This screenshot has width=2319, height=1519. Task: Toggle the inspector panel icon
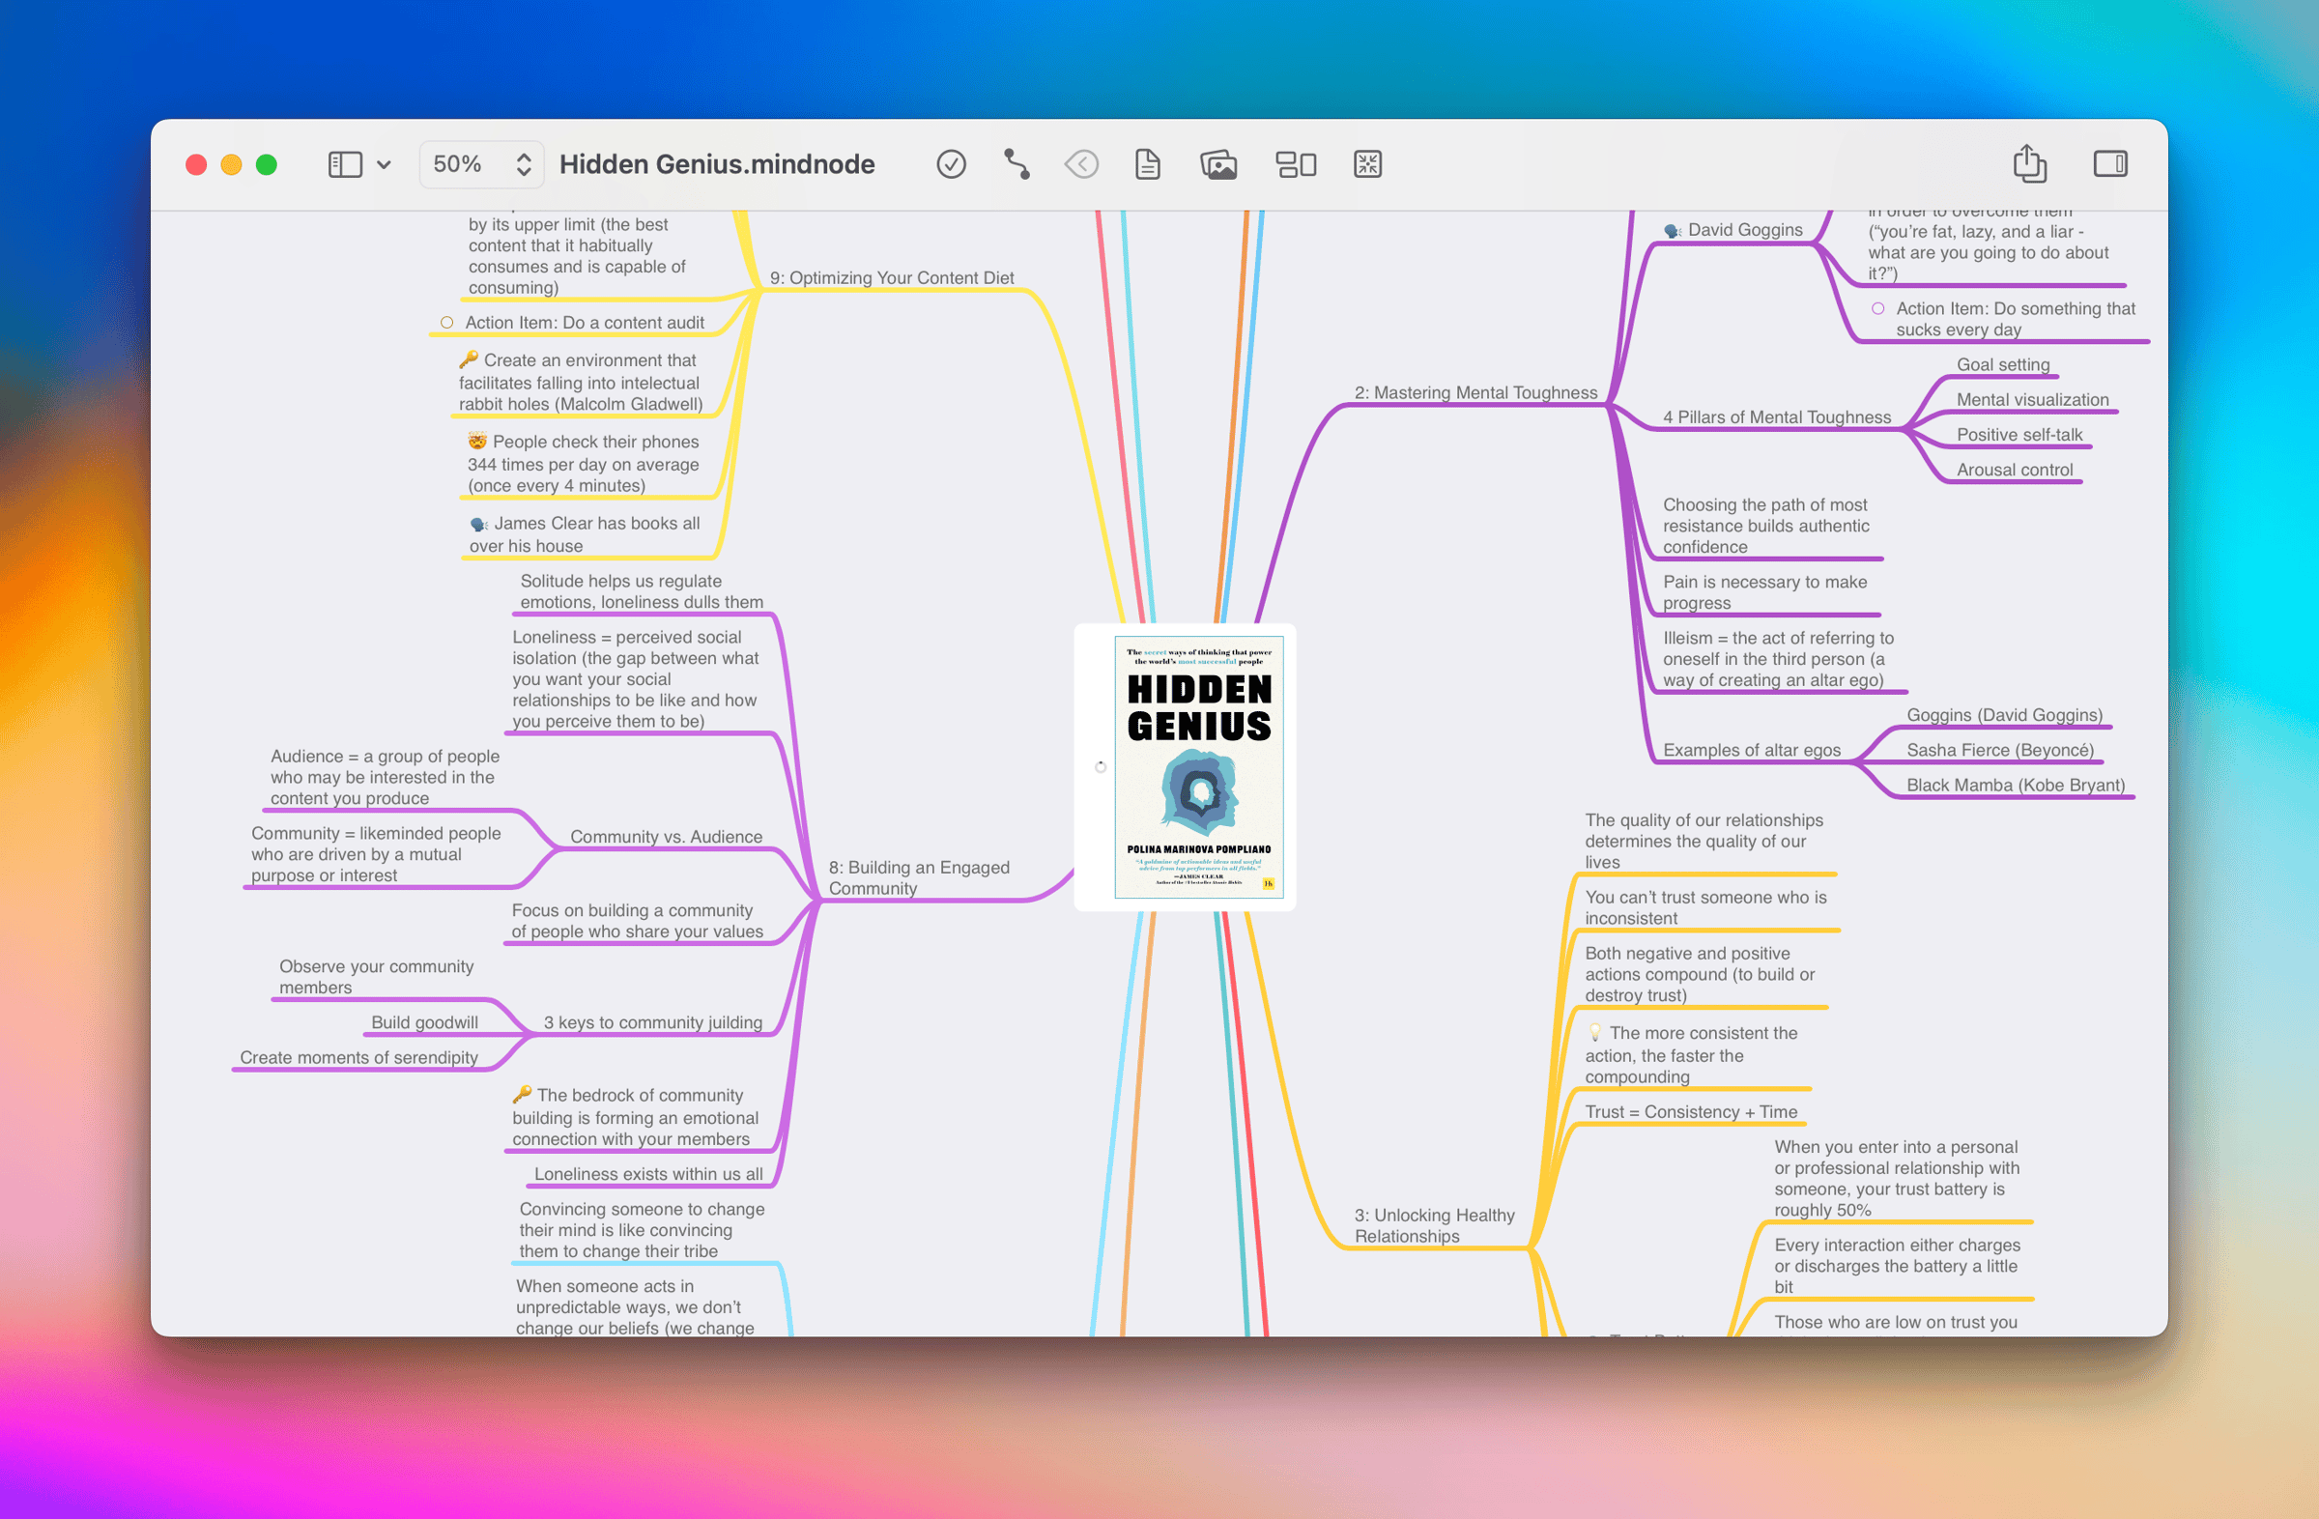coord(2110,163)
